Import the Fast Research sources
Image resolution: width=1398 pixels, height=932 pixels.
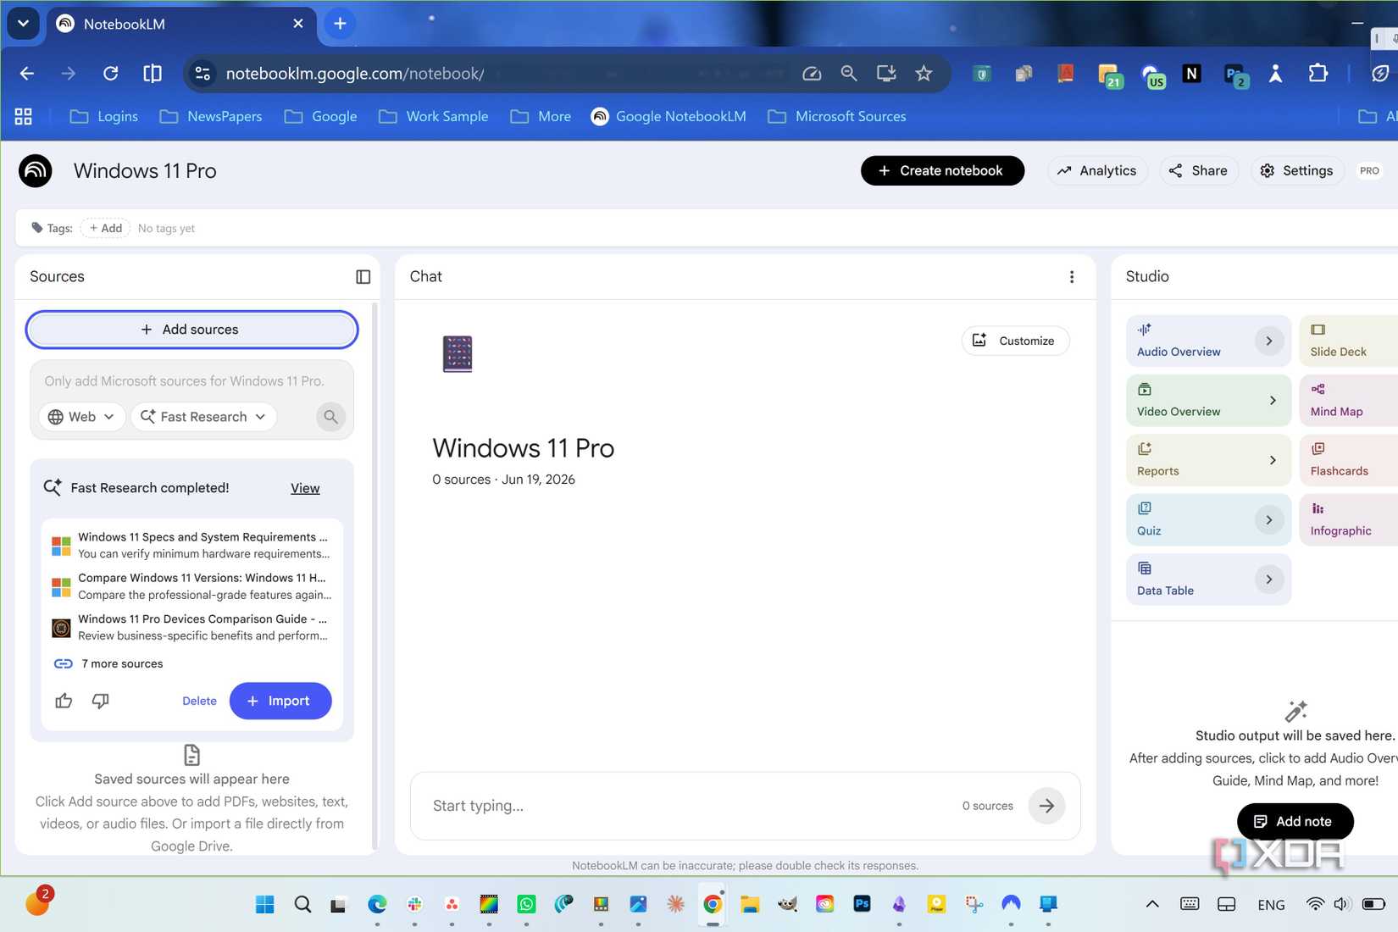pyautogui.click(x=280, y=701)
